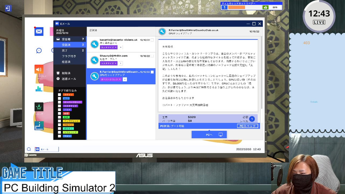Open the bar-chart stats desktop icon
The image size is (345, 194).
(x=39, y=88)
